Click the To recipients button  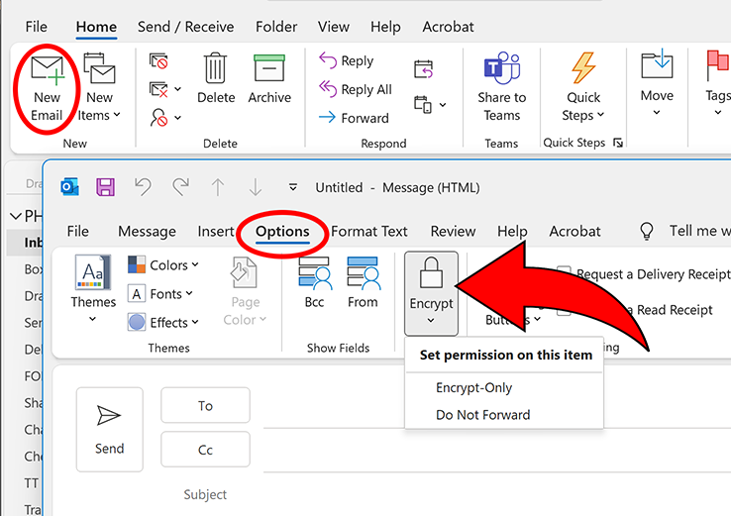click(x=205, y=405)
